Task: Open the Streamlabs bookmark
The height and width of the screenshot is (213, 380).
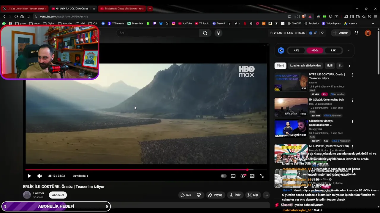Action: (135, 23)
